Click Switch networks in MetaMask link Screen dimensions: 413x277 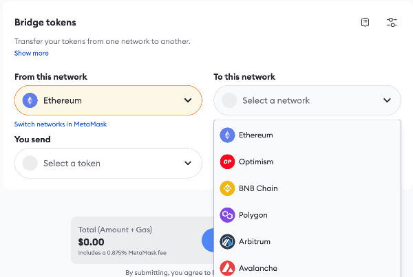[61, 124]
